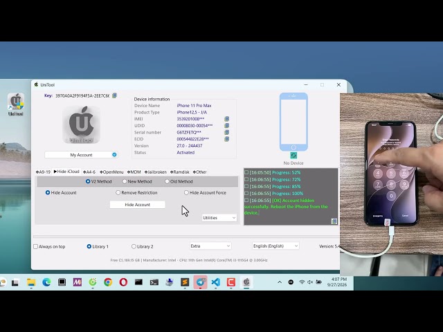Switch to the A9-19 tab
Viewport: 443px width, 332px height.
(43, 172)
